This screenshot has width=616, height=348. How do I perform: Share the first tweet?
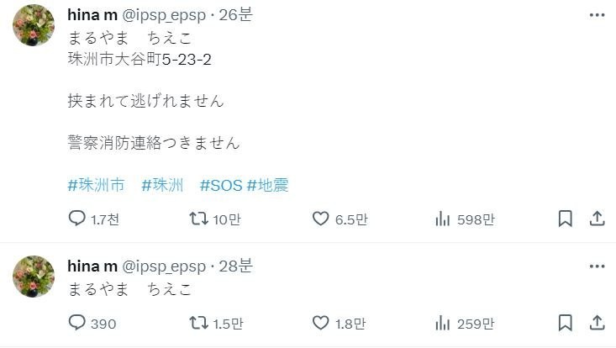point(597,219)
